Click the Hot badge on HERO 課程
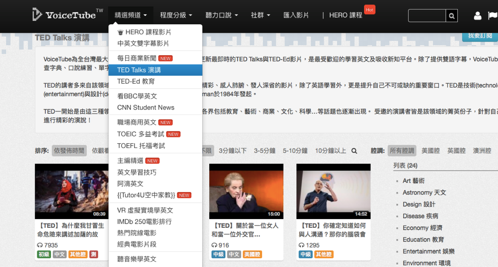 [x=369, y=10]
